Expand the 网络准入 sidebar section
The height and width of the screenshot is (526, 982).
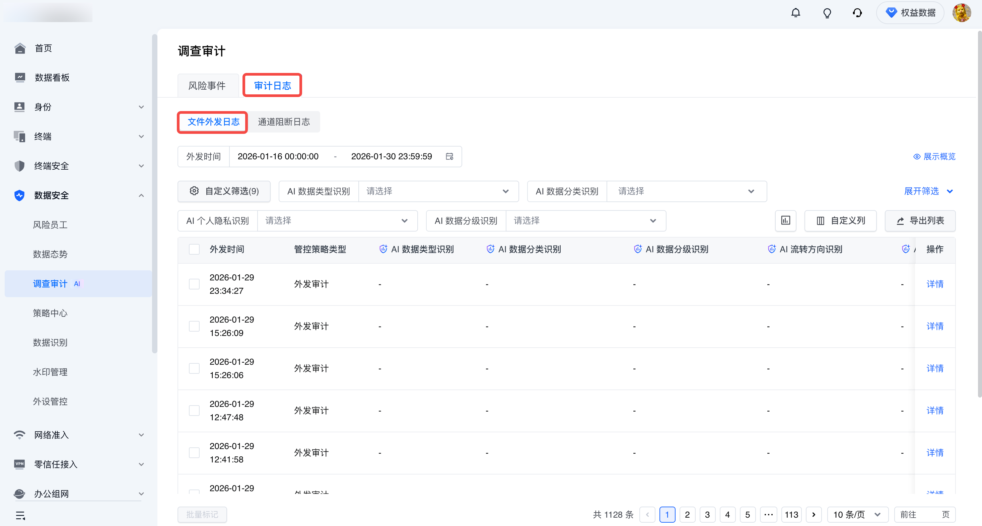click(141, 435)
